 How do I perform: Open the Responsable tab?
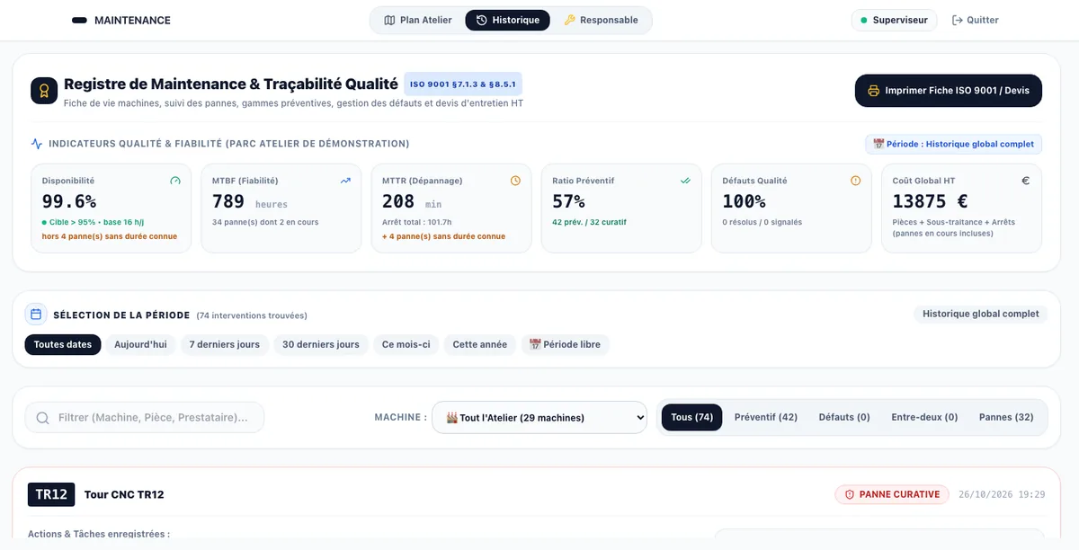coord(601,20)
